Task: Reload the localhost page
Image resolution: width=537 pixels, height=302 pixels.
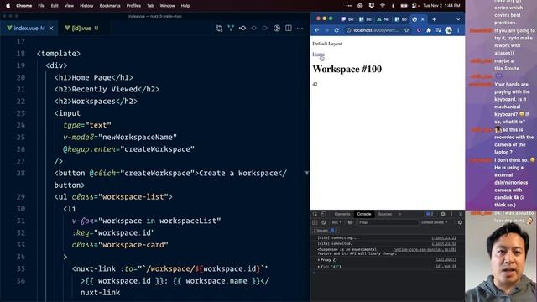Action: click(x=336, y=30)
